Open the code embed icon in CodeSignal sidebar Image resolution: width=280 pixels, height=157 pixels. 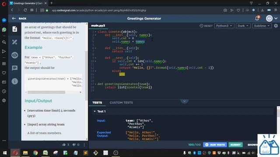click(x=14, y=55)
